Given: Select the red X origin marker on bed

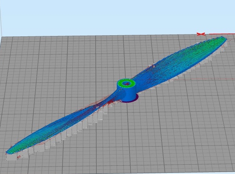Looking at the screenshot, I should 201,34.
